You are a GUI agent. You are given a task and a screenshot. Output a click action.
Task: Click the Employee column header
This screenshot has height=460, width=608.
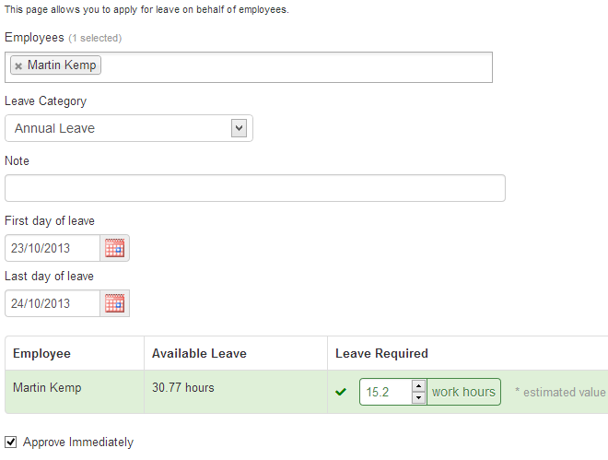click(41, 353)
